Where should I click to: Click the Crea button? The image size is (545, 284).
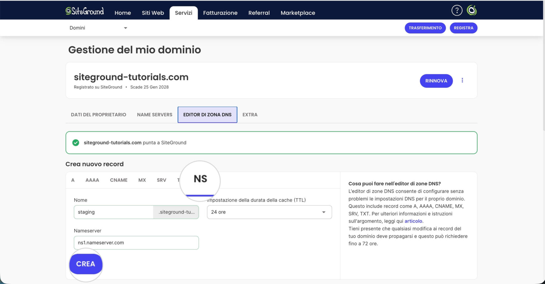(86, 264)
